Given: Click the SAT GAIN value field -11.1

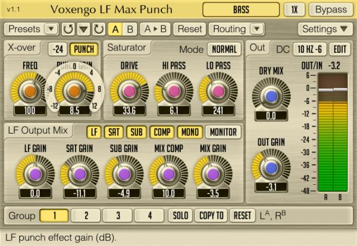Looking at the screenshot, I should coord(80,194).
